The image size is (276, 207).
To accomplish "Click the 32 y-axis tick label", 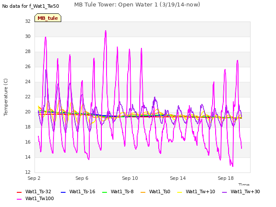I will (x=28, y=21).
